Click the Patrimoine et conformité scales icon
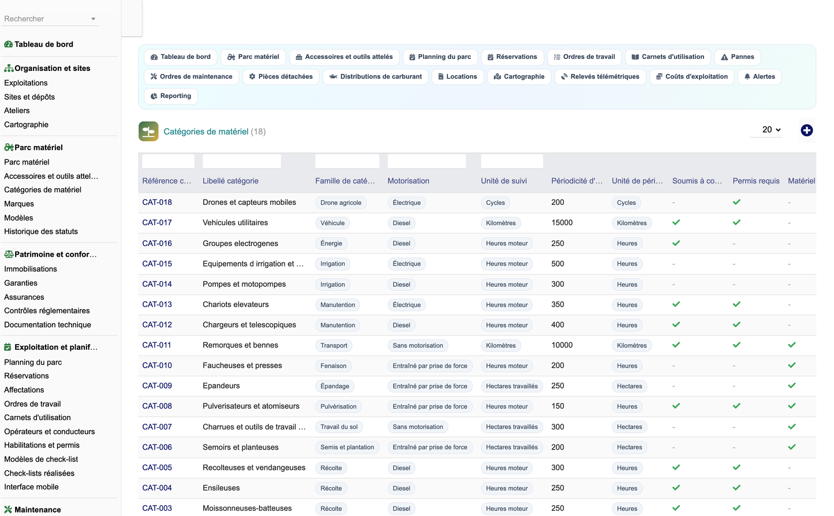The height and width of the screenshot is (516, 834). [x=9, y=254]
